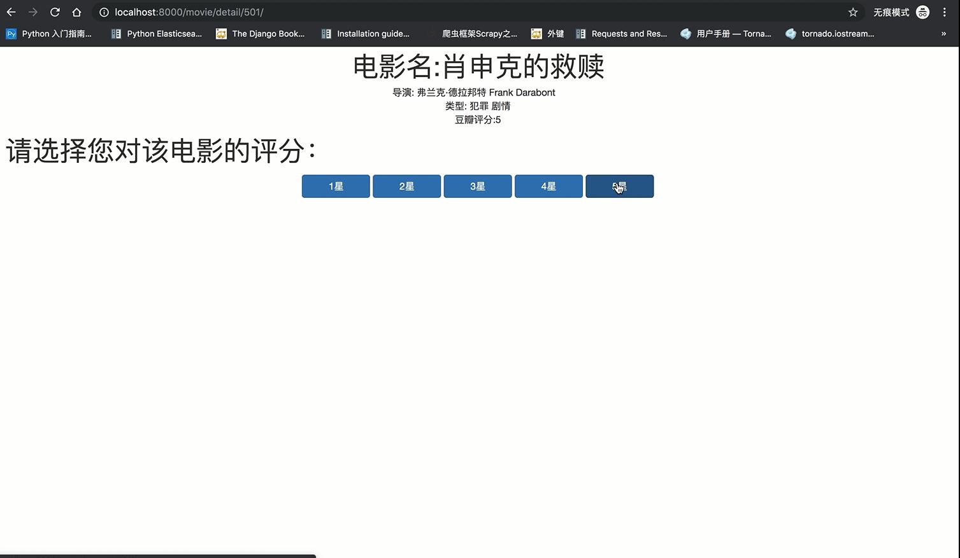Open the Installation guide bookmark
Image resolution: width=960 pixels, height=558 pixels.
tap(366, 34)
